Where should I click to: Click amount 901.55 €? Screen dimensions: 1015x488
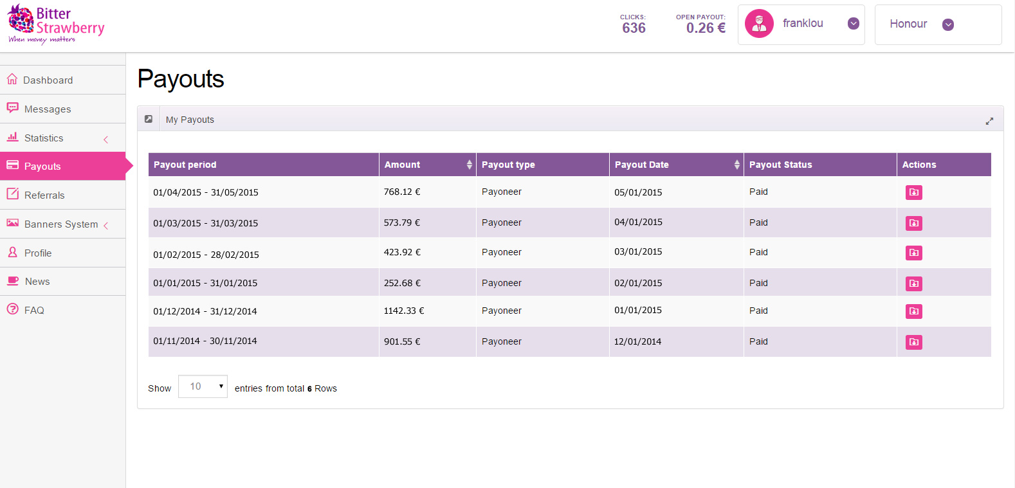tap(402, 341)
